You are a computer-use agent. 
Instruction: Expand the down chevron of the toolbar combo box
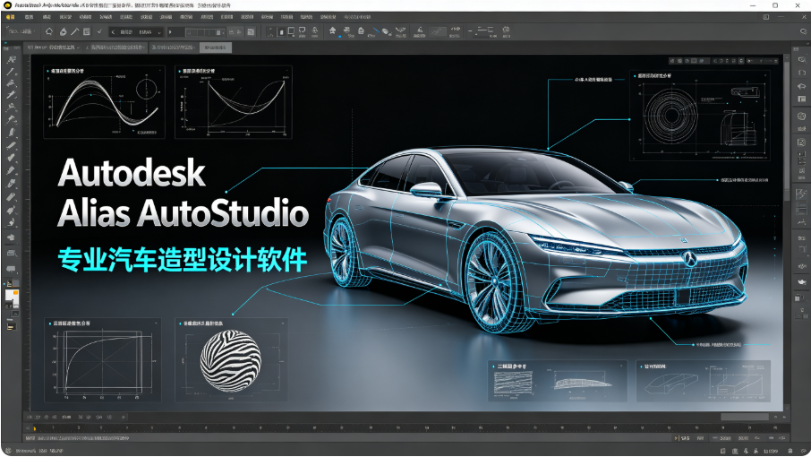158,32
